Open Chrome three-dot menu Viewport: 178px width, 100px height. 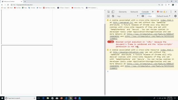[176, 5]
